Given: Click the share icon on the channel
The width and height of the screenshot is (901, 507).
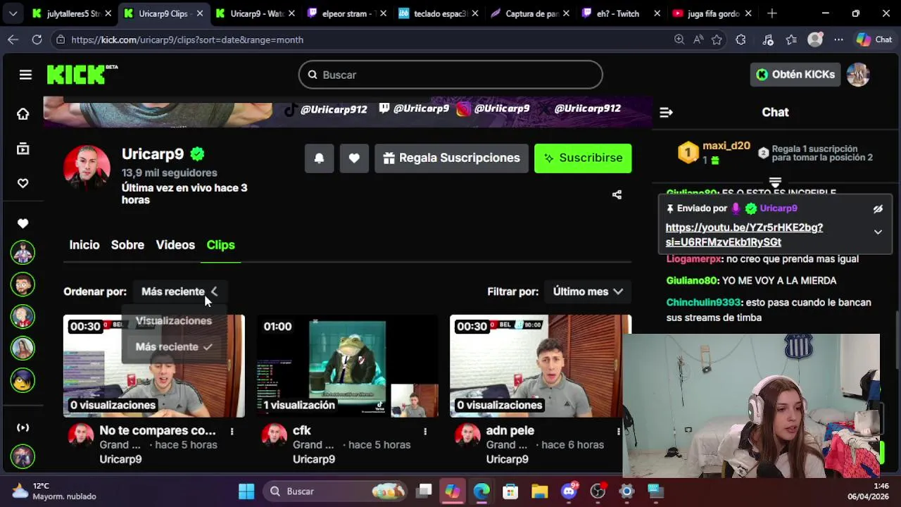Looking at the screenshot, I should 617,195.
